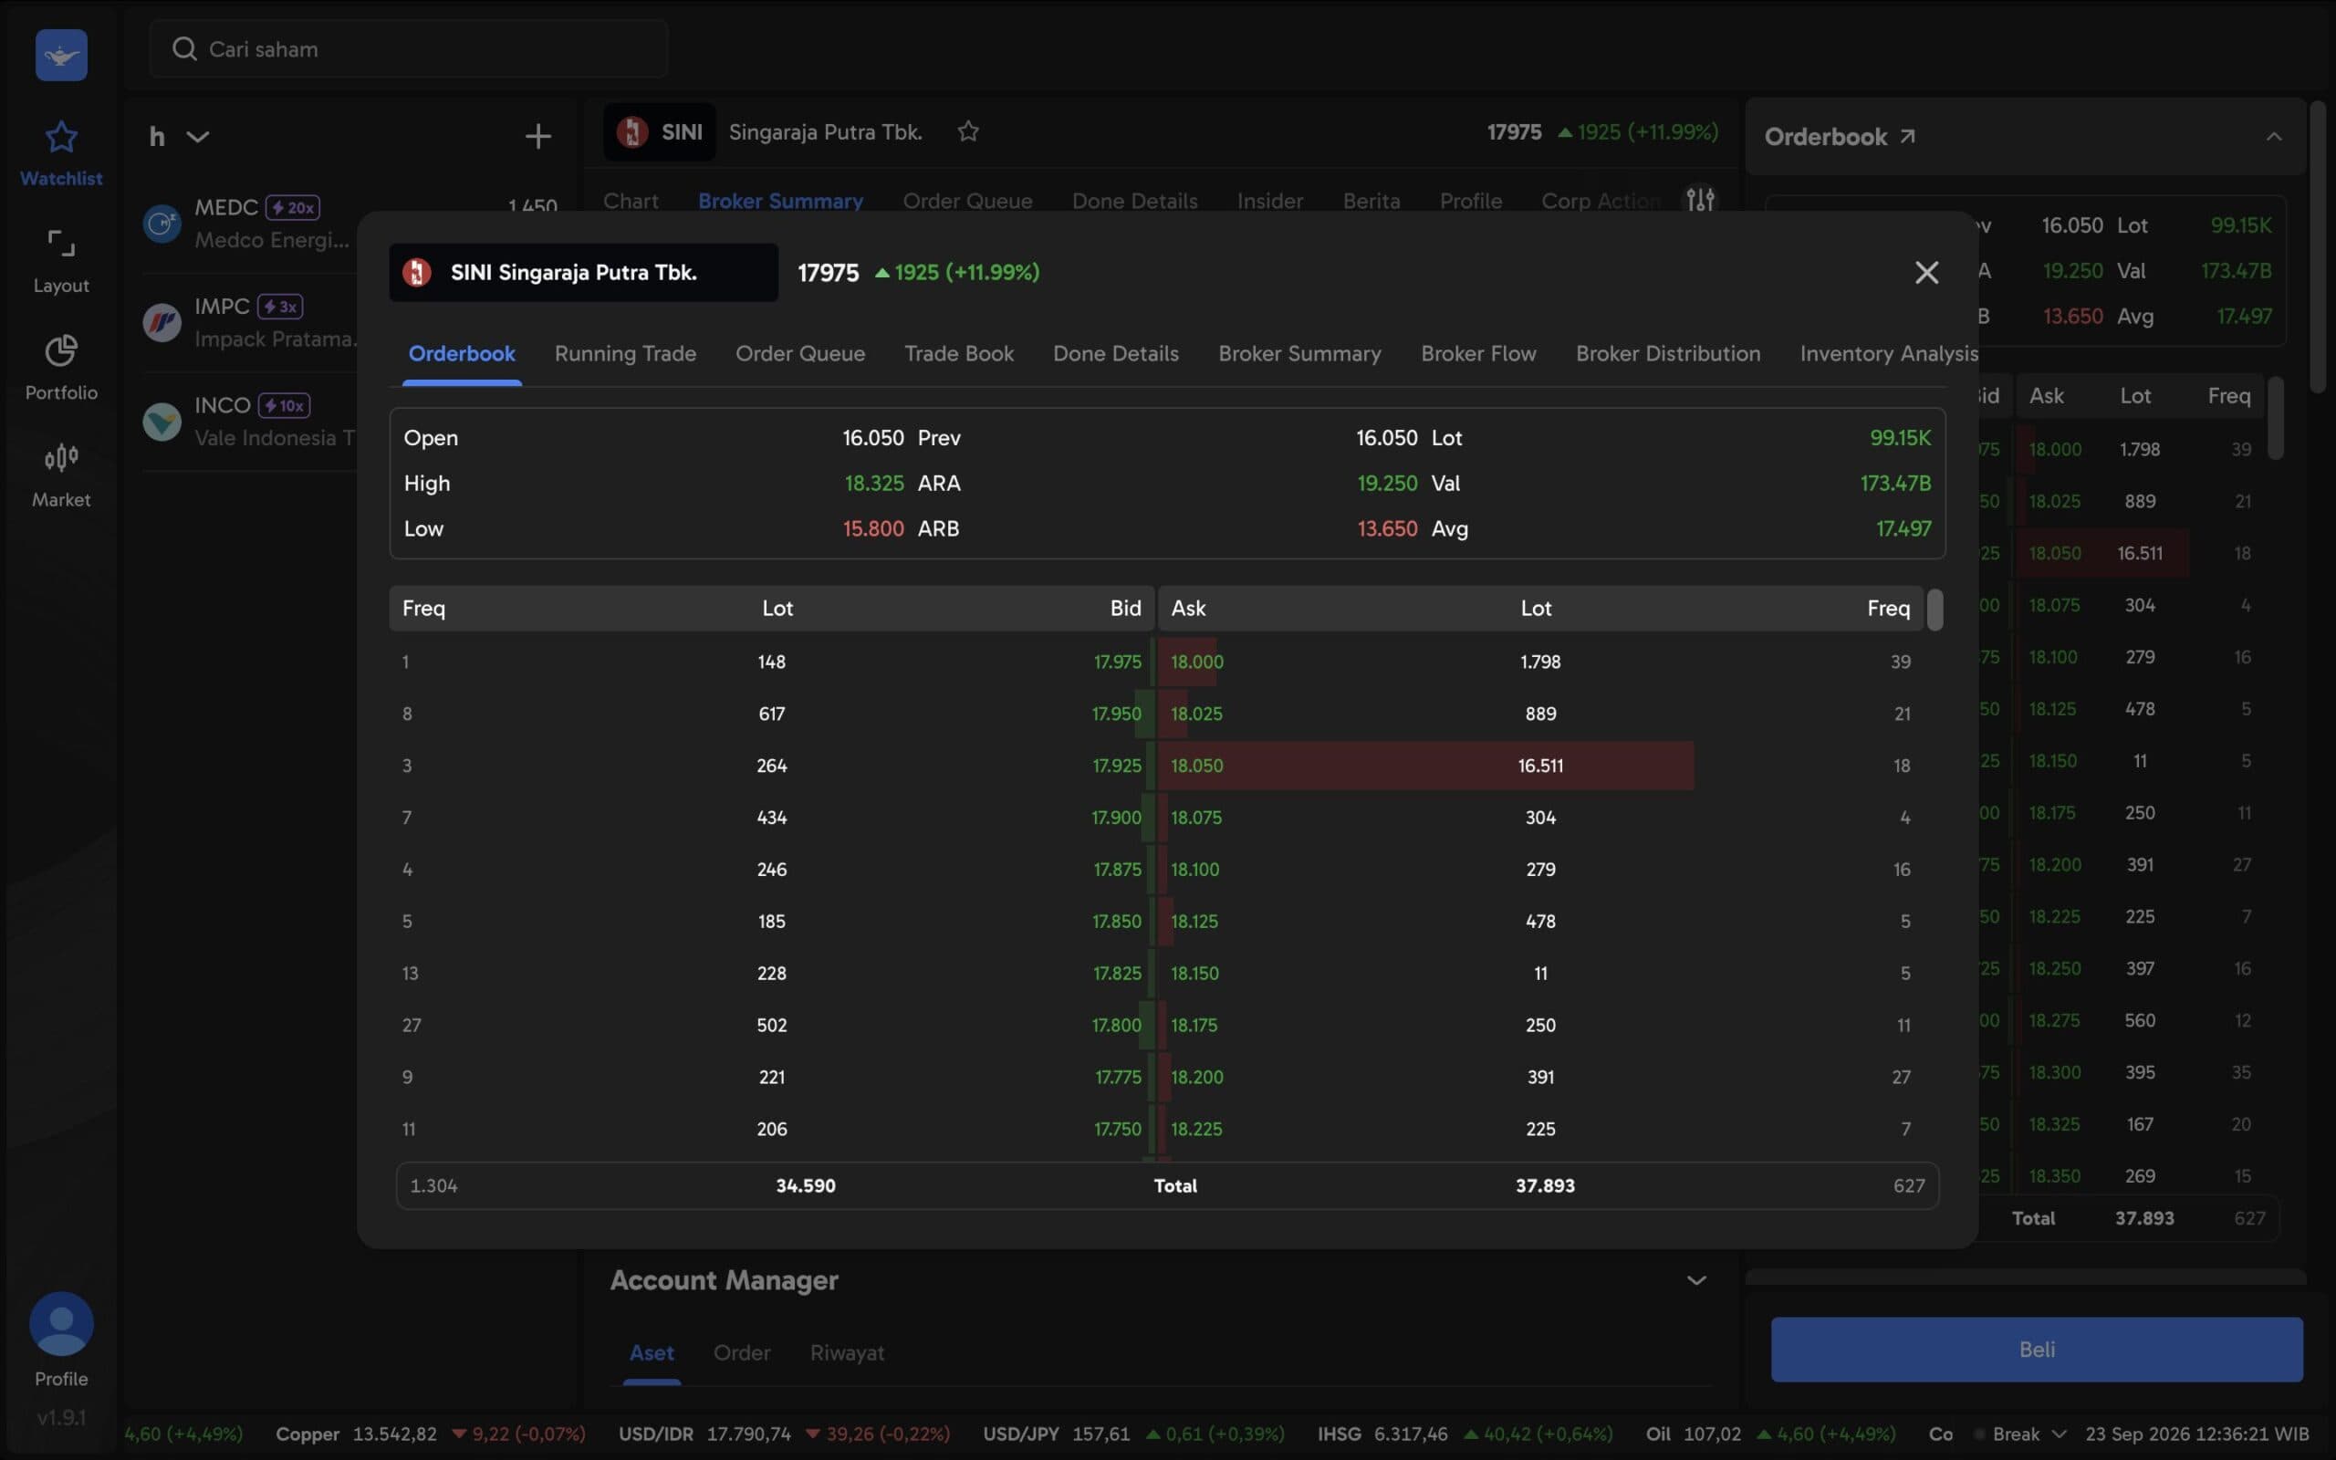This screenshot has height=1460, width=2336.
Task: Switch to Order Queue tab in dialog
Action: [800, 353]
